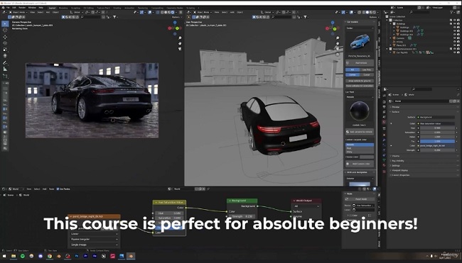462x263 pixels.
Task: Open Single Image dropdown in environment node
Action: [95, 245]
